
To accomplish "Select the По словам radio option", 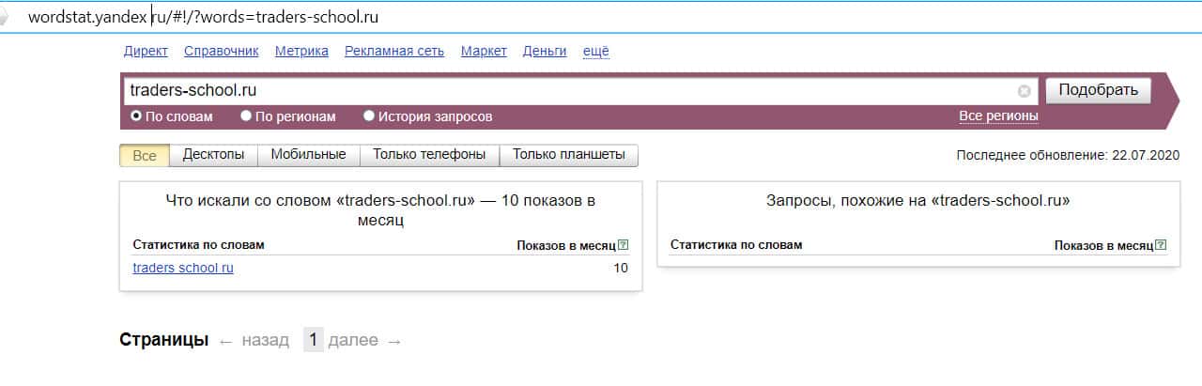I will pyautogui.click(x=136, y=116).
